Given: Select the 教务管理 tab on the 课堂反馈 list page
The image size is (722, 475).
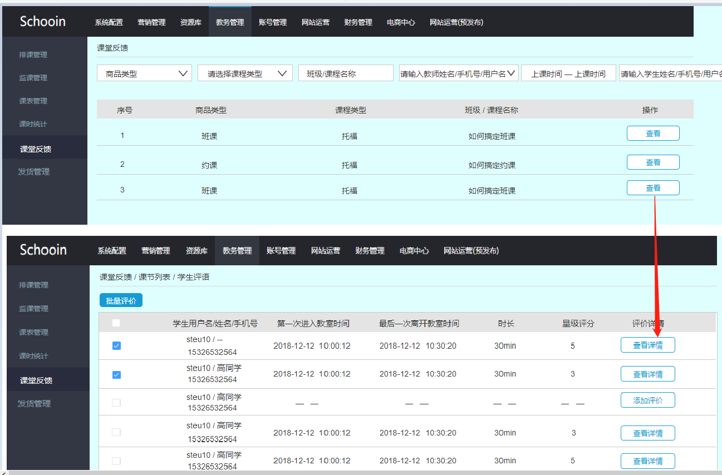Looking at the screenshot, I should pyautogui.click(x=230, y=22).
